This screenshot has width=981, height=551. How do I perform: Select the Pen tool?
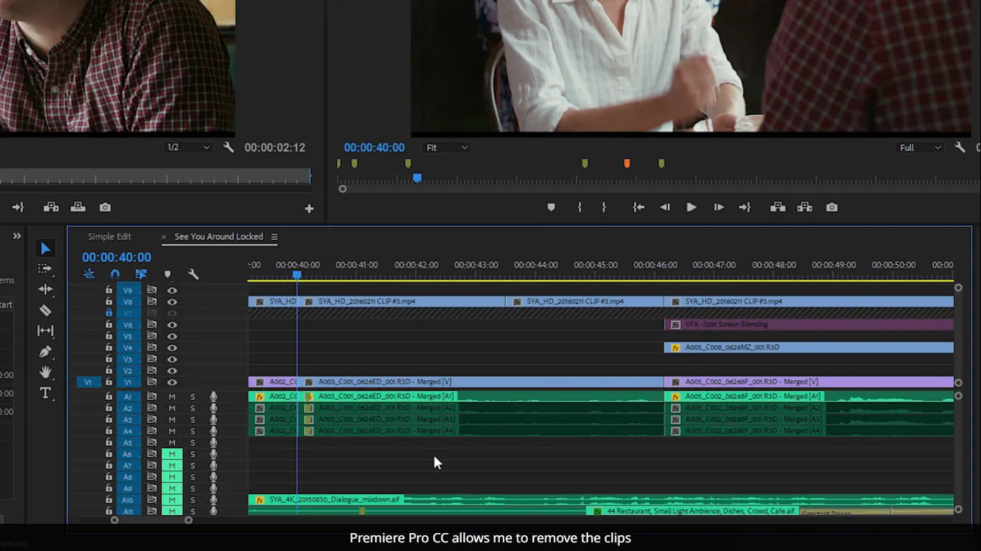pos(45,352)
